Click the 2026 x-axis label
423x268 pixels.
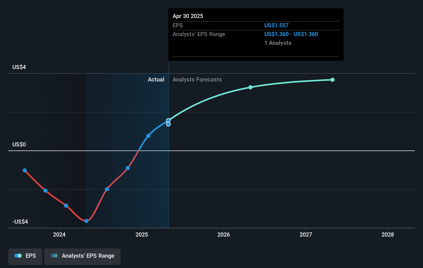tap(224, 234)
